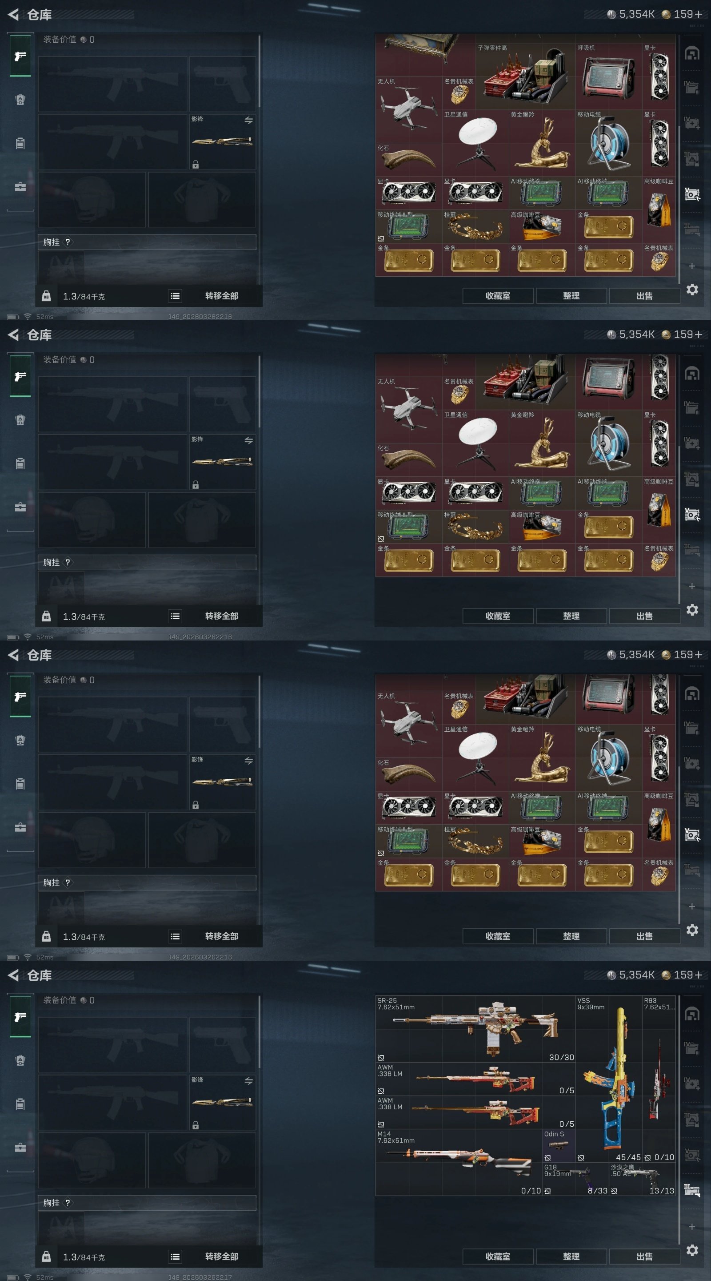Click the Odin S attachment item
The height and width of the screenshot is (1281, 711).
pos(559,1145)
